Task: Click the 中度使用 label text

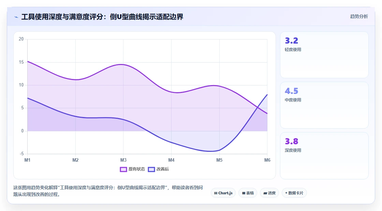Action: tap(293, 100)
